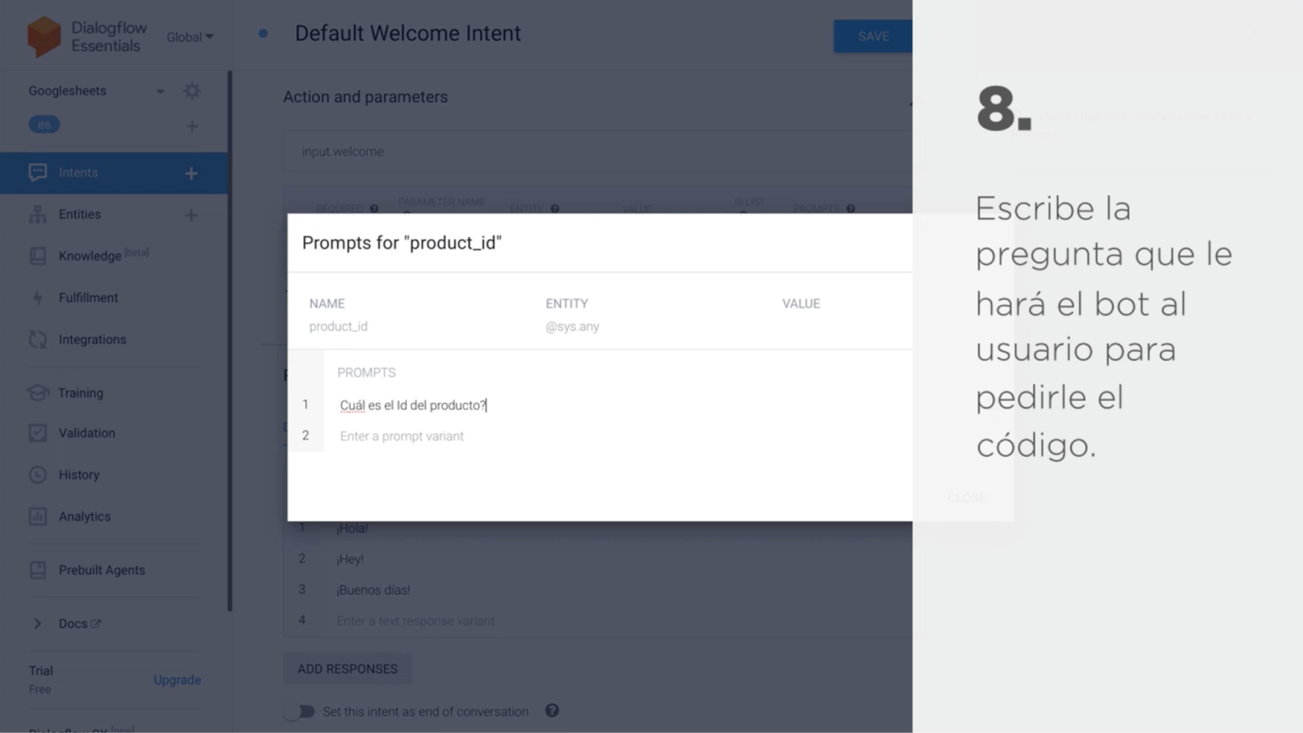This screenshot has height=733, width=1303.
Task: Create new entity using plus icon
Action: pyautogui.click(x=191, y=215)
